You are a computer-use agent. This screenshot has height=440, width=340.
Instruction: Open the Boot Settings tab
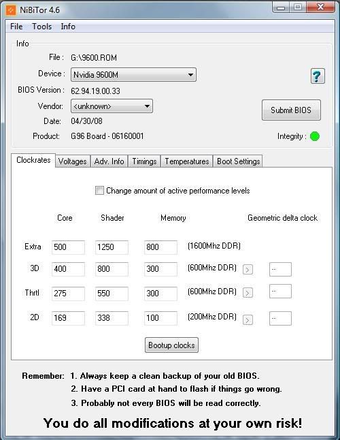coord(238,161)
